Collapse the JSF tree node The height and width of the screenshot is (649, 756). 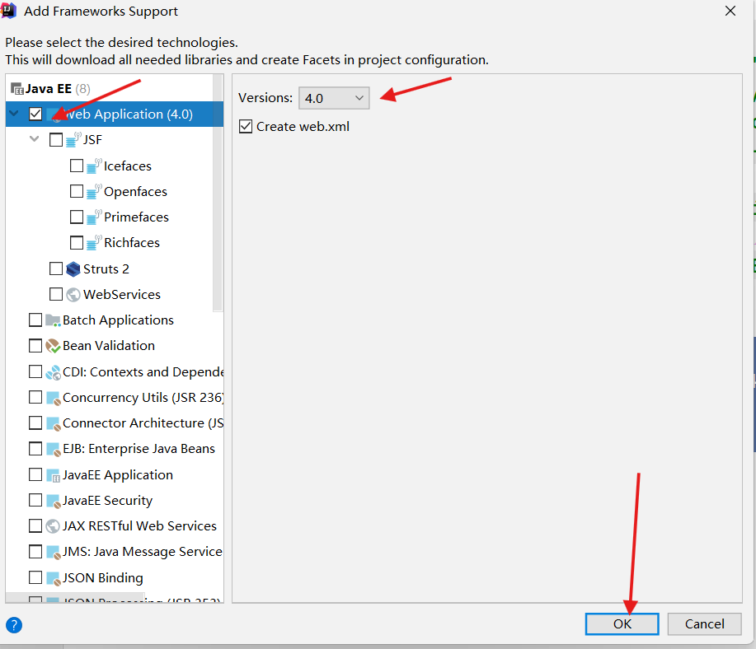35,139
